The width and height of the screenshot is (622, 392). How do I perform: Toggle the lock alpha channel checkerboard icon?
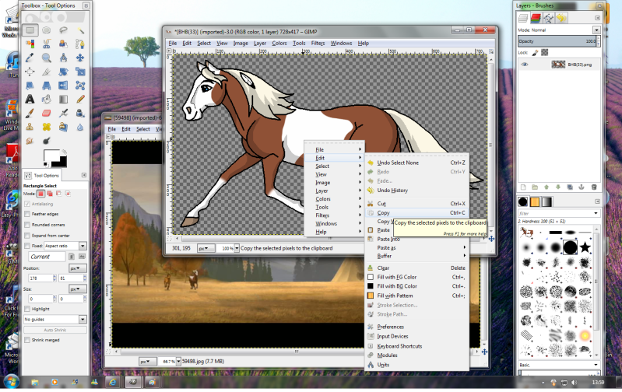545,52
